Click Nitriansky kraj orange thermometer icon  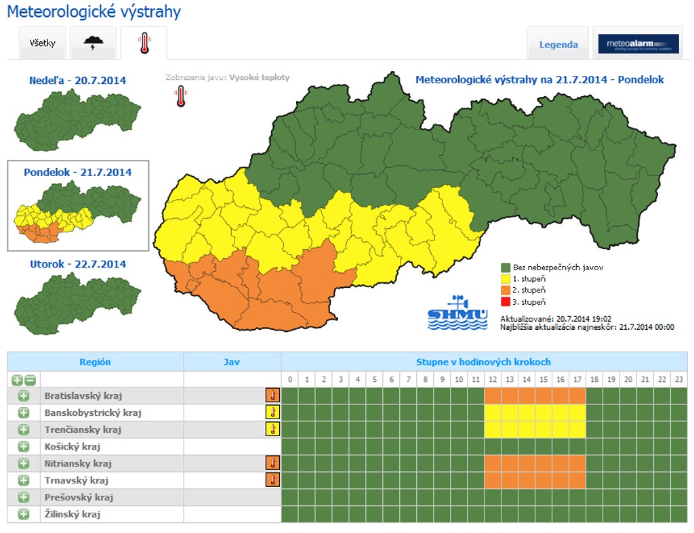pyautogui.click(x=272, y=463)
